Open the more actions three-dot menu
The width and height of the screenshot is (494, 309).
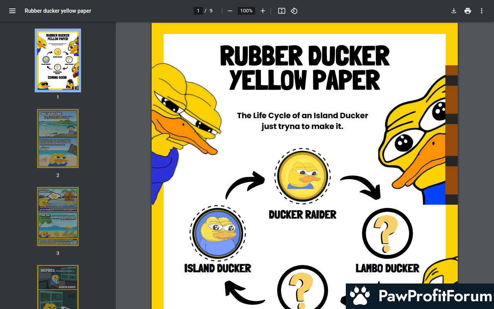tap(482, 11)
